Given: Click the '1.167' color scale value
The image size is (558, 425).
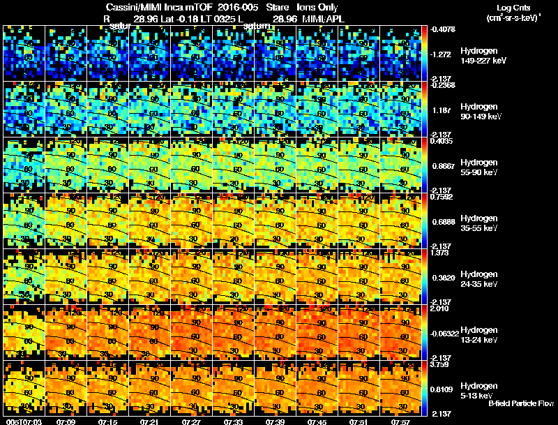Looking at the screenshot, I should click(442, 110).
